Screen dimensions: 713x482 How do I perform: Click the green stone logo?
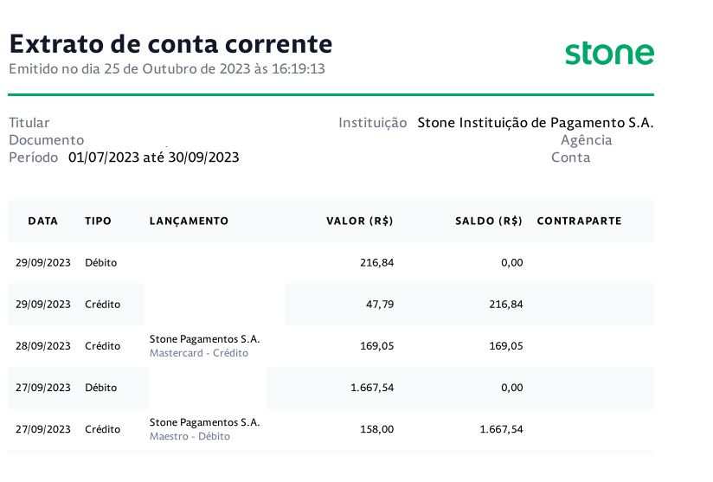coord(609,54)
